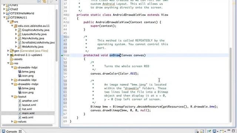
Task: Click the Package Explorer vertical scrollbar
Action: (57, 35)
